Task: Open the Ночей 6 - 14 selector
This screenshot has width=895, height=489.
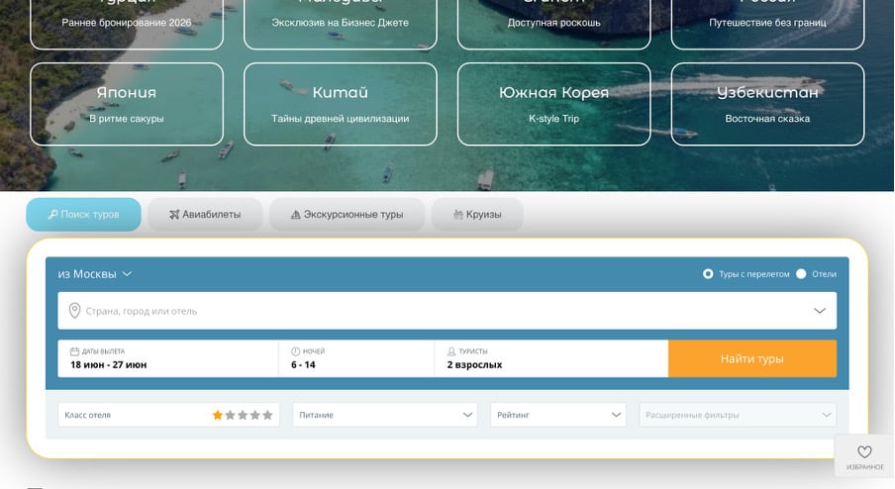Action: pyautogui.click(x=356, y=358)
